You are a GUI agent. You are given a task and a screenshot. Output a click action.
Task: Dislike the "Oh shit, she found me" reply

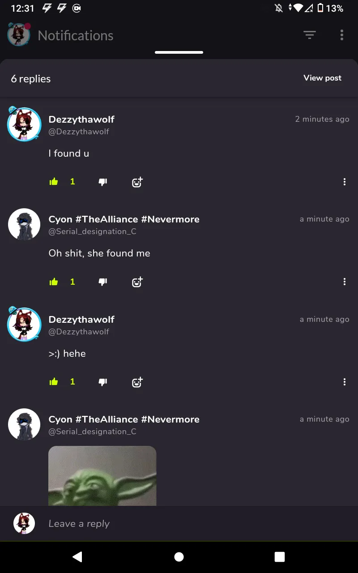pyautogui.click(x=102, y=282)
